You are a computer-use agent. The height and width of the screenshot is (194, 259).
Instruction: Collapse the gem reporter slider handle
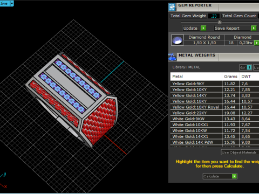(220, 22)
